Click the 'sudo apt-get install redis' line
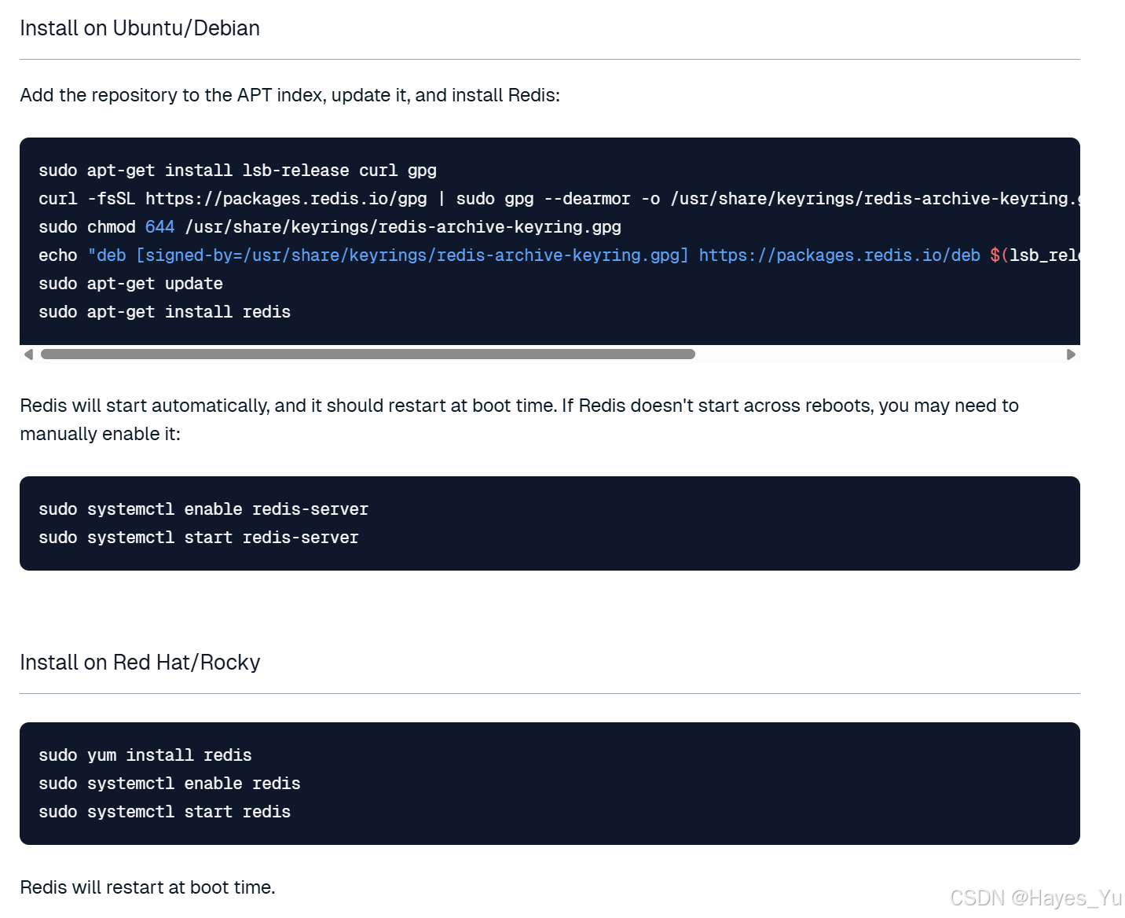 (164, 312)
